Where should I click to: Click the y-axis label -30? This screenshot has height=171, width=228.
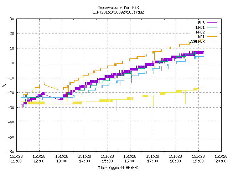point(11,108)
